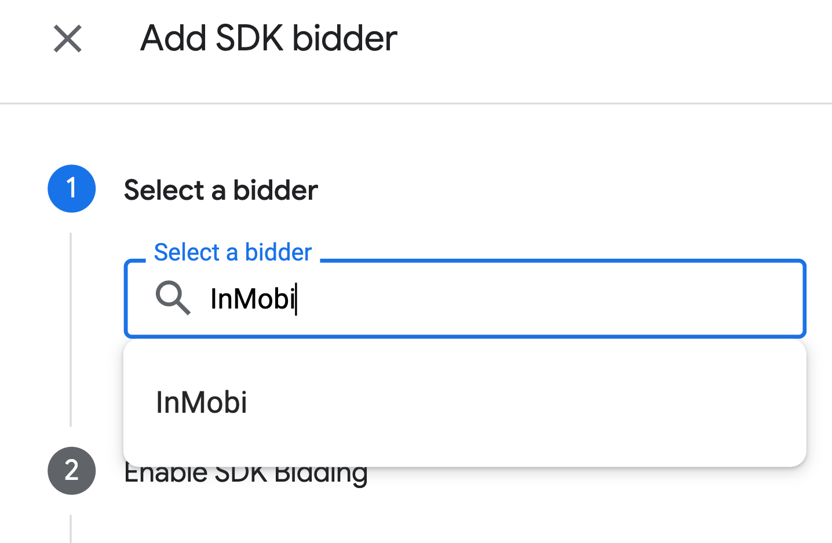Click empty right side of bidder search field
This screenshot has height=543, width=832.
point(637,299)
